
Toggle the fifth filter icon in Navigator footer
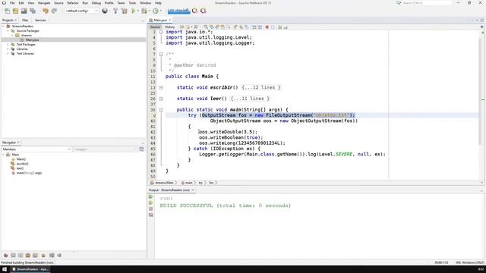(36, 256)
